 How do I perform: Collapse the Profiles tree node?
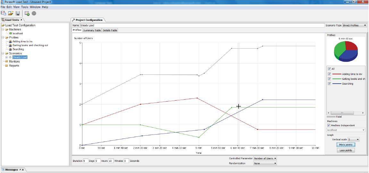click(x=3, y=37)
